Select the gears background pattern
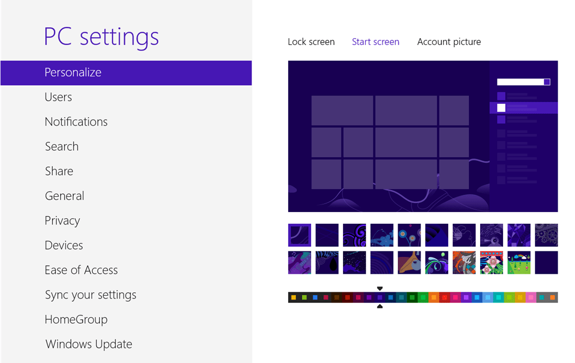Screen dimensions: 575x363 coord(546,235)
